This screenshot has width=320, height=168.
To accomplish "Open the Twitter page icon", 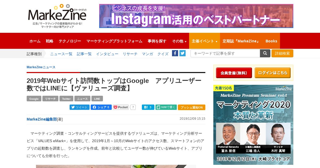I will tap(182, 53).
